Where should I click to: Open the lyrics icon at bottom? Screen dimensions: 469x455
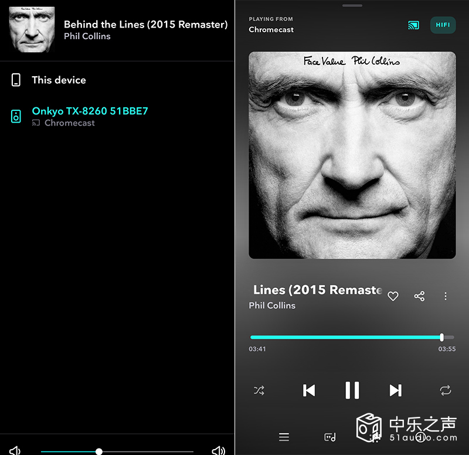(330, 437)
